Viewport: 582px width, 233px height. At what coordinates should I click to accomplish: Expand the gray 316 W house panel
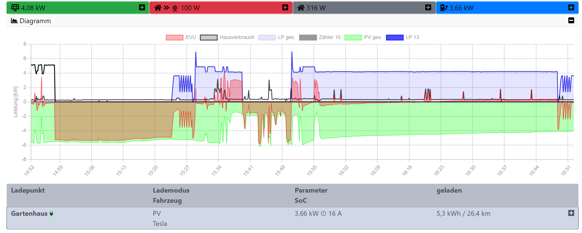coord(428,8)
